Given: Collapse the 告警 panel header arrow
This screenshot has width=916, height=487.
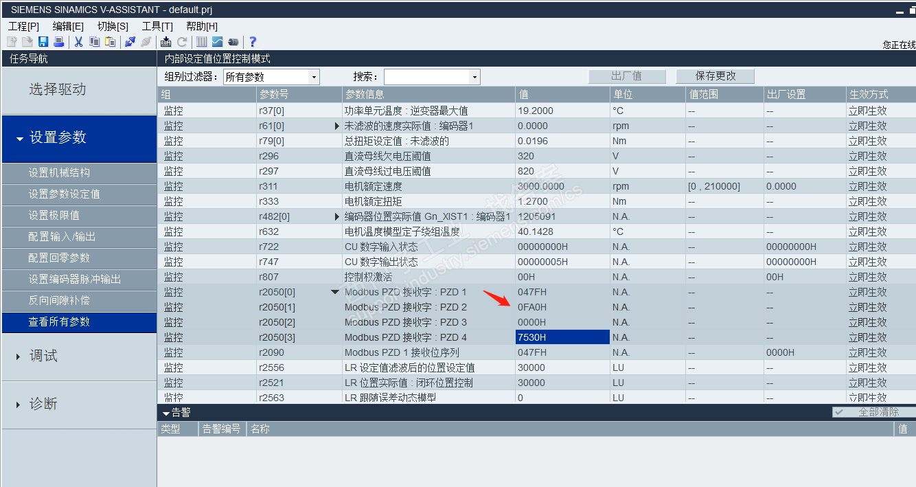Looking at the screenshot, I should [166, 413].
